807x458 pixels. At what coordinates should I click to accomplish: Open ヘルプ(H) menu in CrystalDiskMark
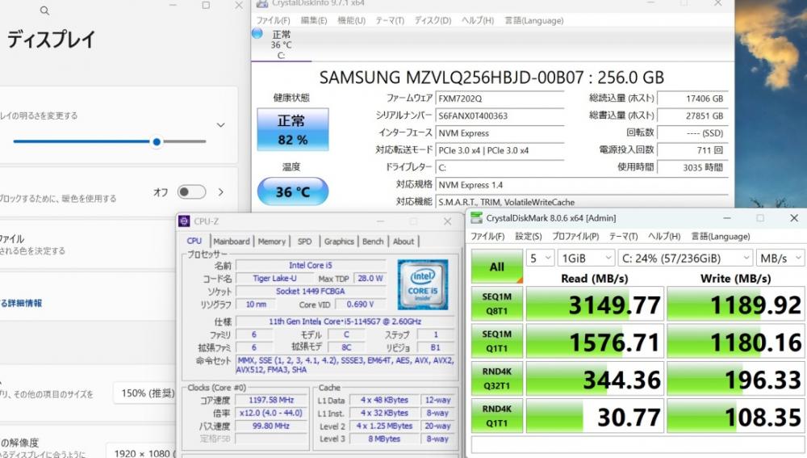pyautogui.click(x=664, y=237)
